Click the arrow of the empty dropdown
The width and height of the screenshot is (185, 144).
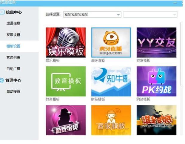coord(174,15)
